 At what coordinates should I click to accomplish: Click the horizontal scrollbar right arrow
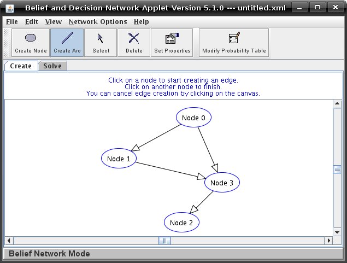click(x=328, y=241)
